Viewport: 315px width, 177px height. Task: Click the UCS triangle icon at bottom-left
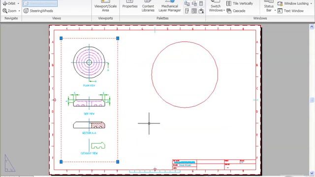coord(9,163)
